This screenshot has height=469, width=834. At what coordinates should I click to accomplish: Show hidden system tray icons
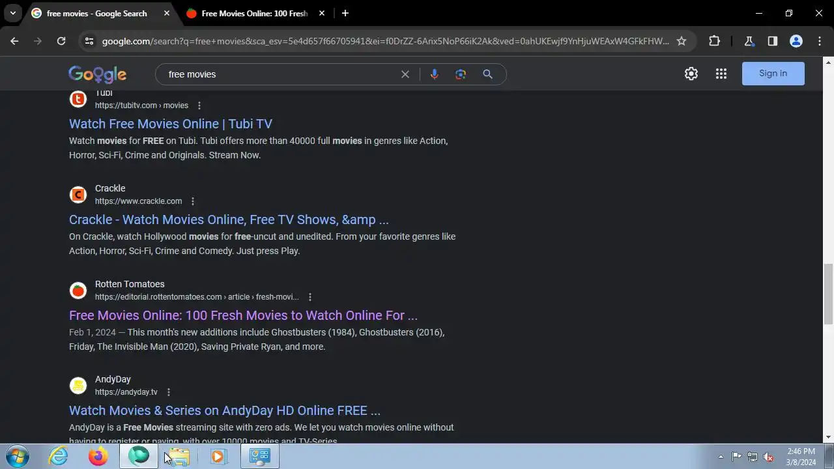(x=721, y=457)
